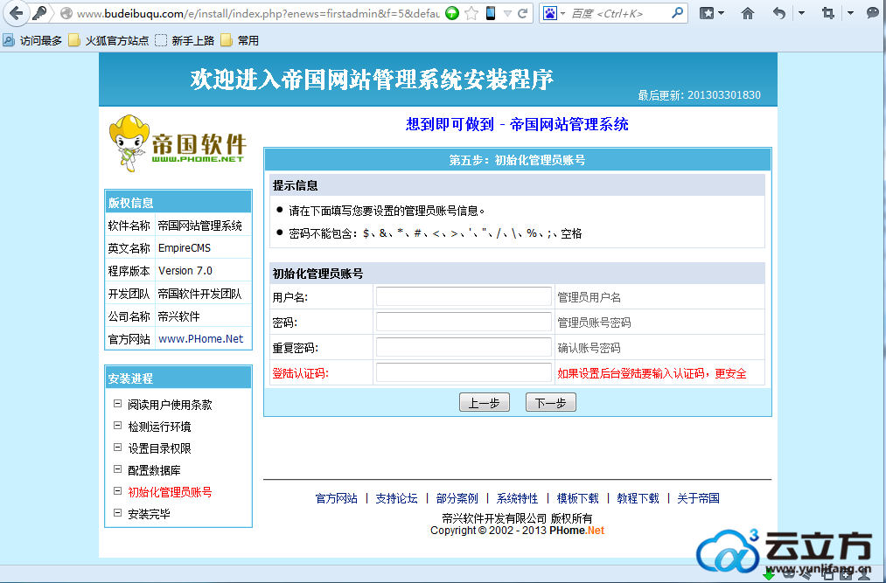Click the 版权信息 panel header
The image size is (886, 583).
[x=178, y=202]
